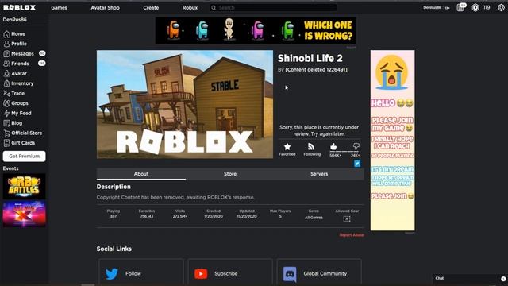Click the Shinobi Life 2 title
Viewport: 508px width, 286px height.
pos(310,58)
